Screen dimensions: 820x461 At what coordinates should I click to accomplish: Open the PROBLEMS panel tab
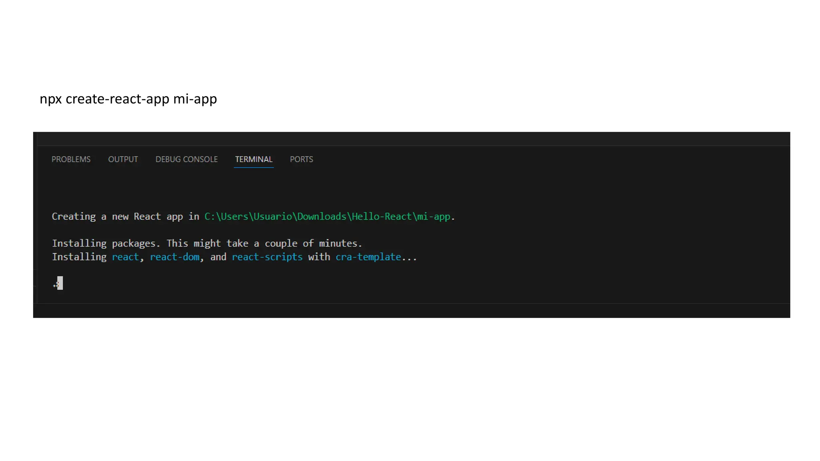click(x=71, y=159)
